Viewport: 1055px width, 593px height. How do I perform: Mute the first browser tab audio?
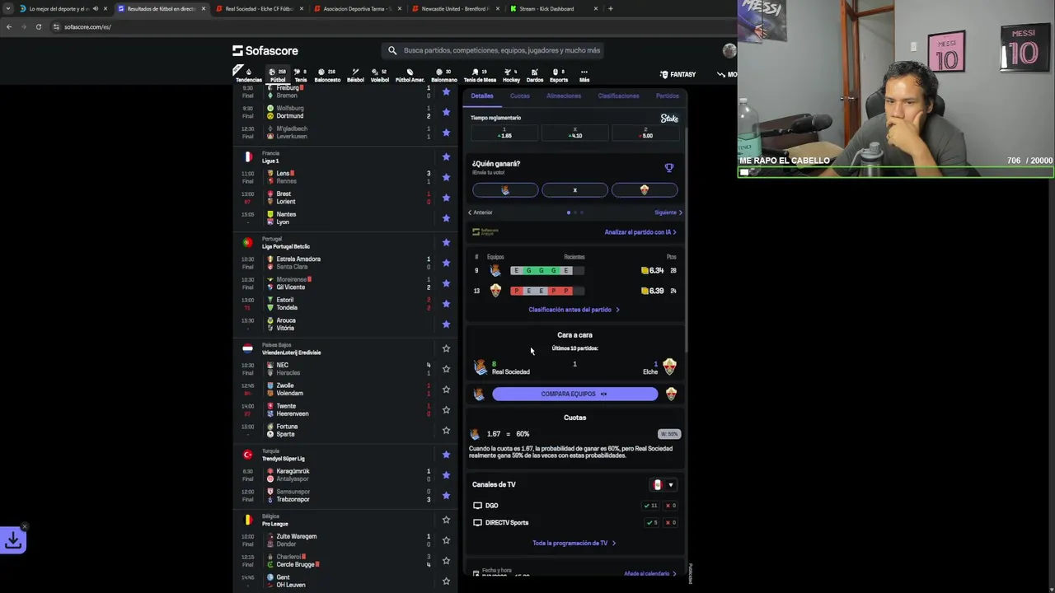coord(95,8)
